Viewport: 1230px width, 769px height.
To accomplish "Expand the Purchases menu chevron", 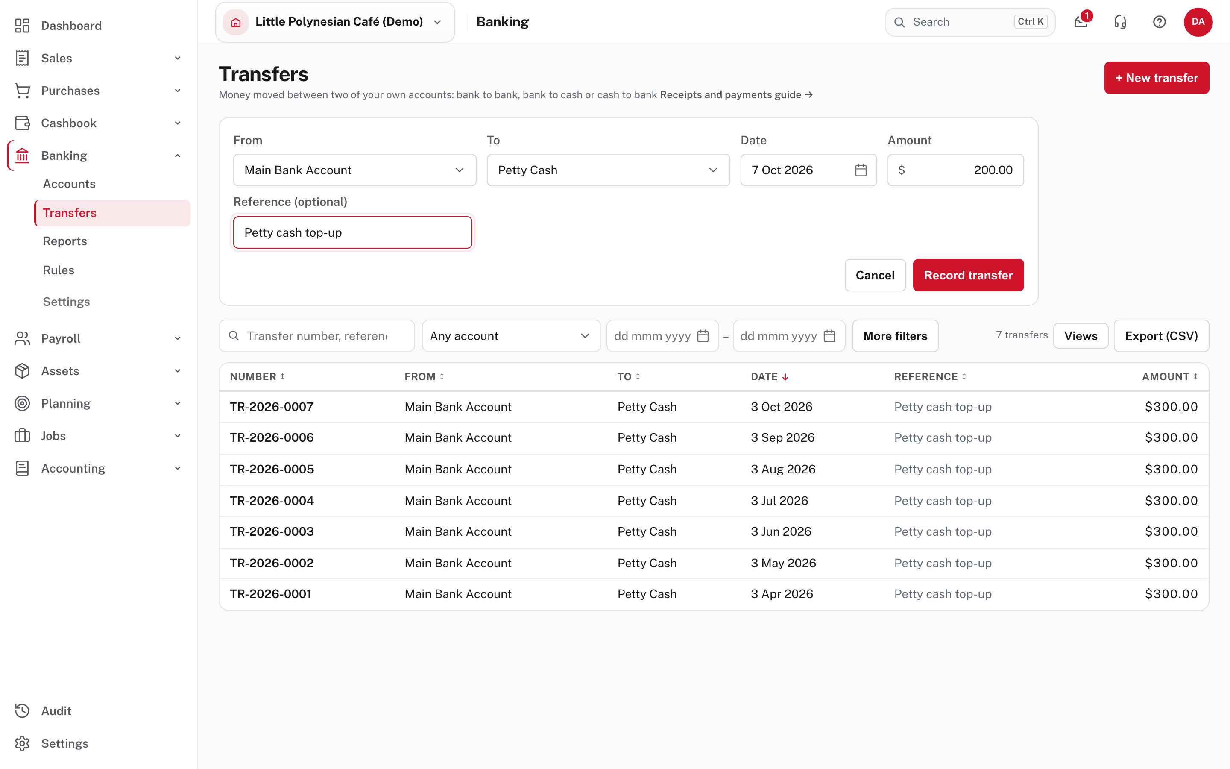I will [x=177, y=91].
